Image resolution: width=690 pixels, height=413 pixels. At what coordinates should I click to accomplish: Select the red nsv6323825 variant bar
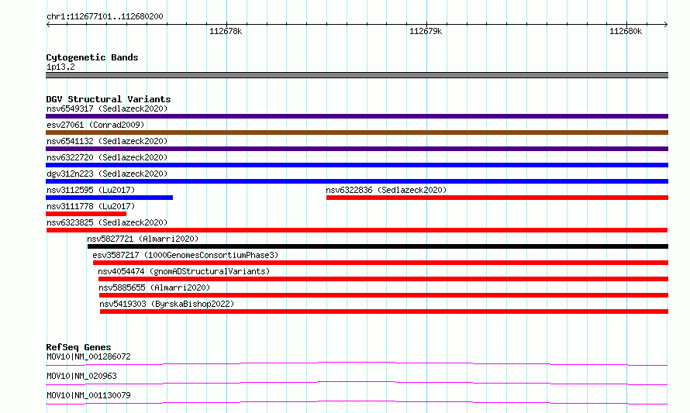coord(357,230)
